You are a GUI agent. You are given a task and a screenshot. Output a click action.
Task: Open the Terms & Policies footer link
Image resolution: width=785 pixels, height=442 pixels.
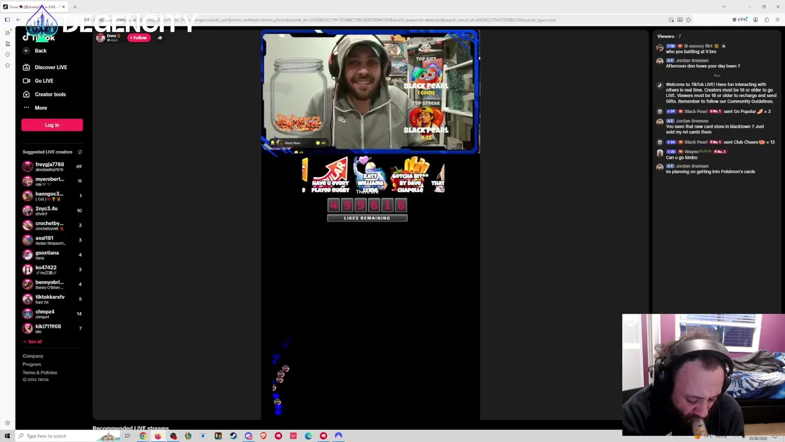(40, 373)
